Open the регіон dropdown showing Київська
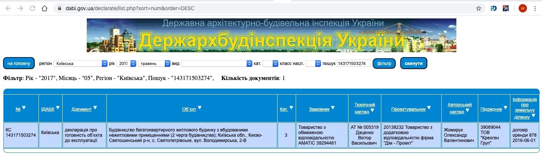The width and height of the screenshot is (542, 157). [80, 63]
